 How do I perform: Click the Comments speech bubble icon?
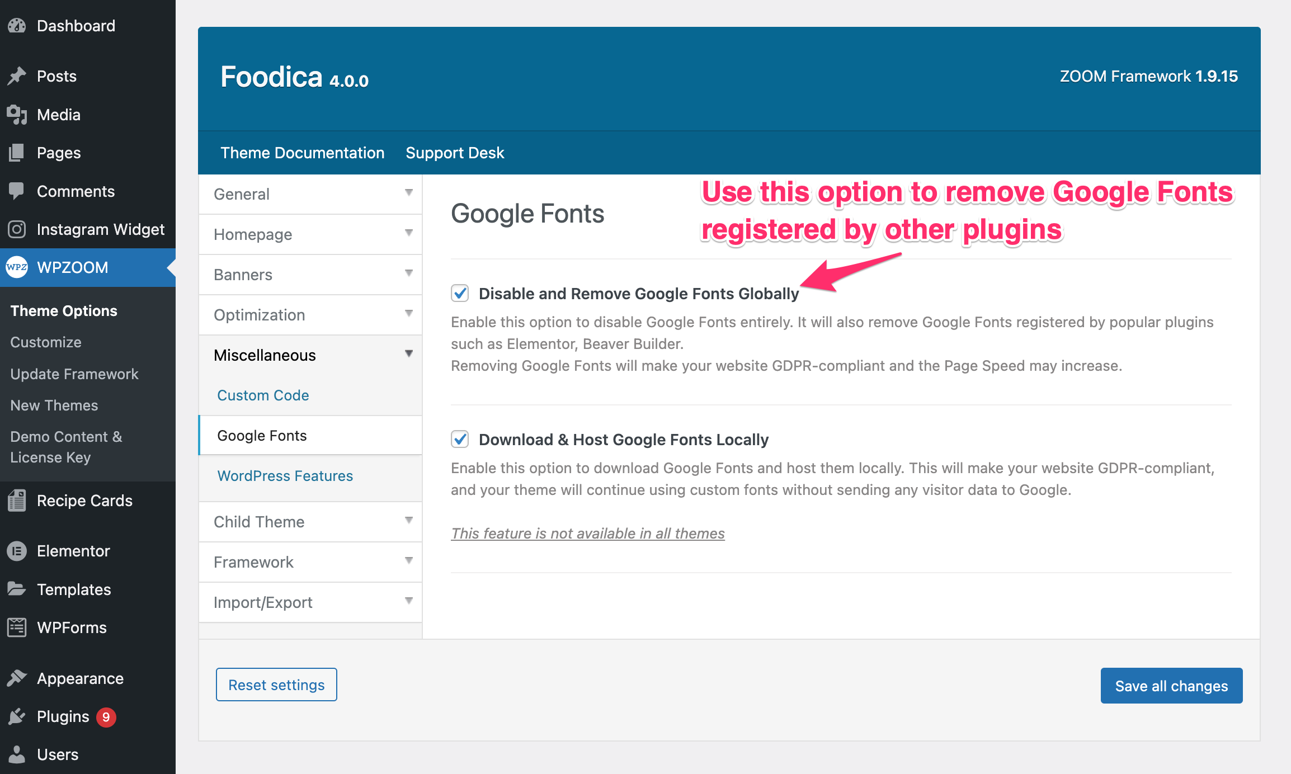[17, 191]
